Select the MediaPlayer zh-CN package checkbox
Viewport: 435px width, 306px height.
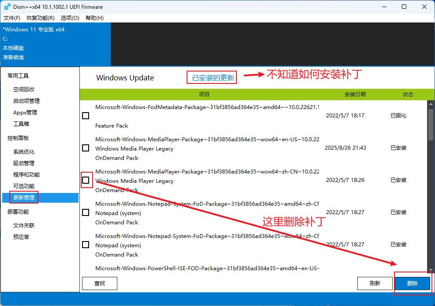[x=86, y=180]
